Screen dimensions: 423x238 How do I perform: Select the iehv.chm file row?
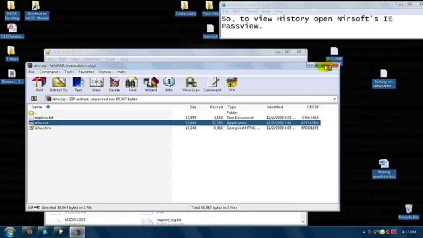tap(174, 128)
